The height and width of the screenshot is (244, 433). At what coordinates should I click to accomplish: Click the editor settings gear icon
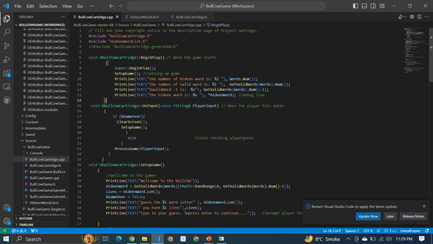412,17
